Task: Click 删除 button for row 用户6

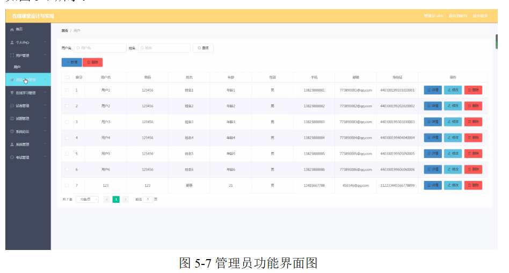Action: (473, 170)
